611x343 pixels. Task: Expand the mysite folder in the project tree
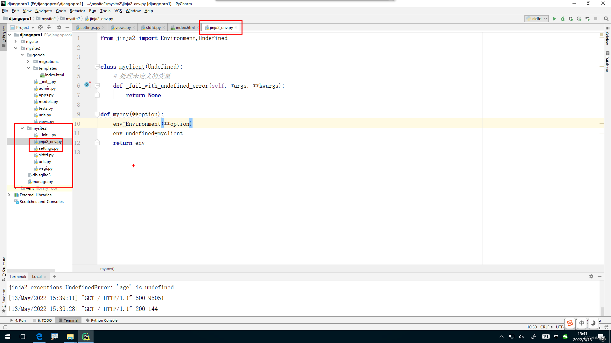point(16,42)
